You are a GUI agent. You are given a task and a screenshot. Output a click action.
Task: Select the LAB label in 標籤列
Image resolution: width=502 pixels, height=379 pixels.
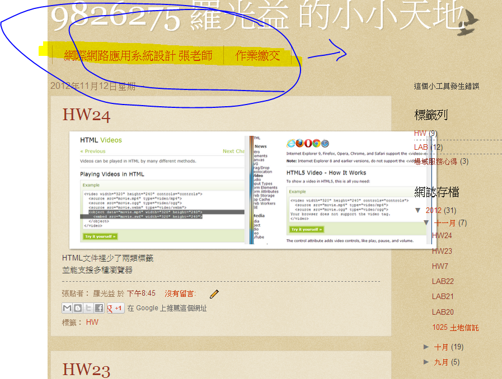(421, 147)
